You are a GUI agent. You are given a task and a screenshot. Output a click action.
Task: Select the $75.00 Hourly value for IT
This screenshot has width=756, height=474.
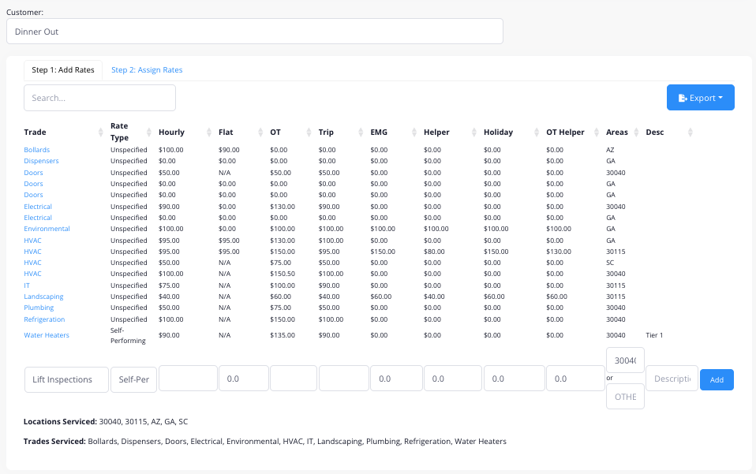click(169, 286)
